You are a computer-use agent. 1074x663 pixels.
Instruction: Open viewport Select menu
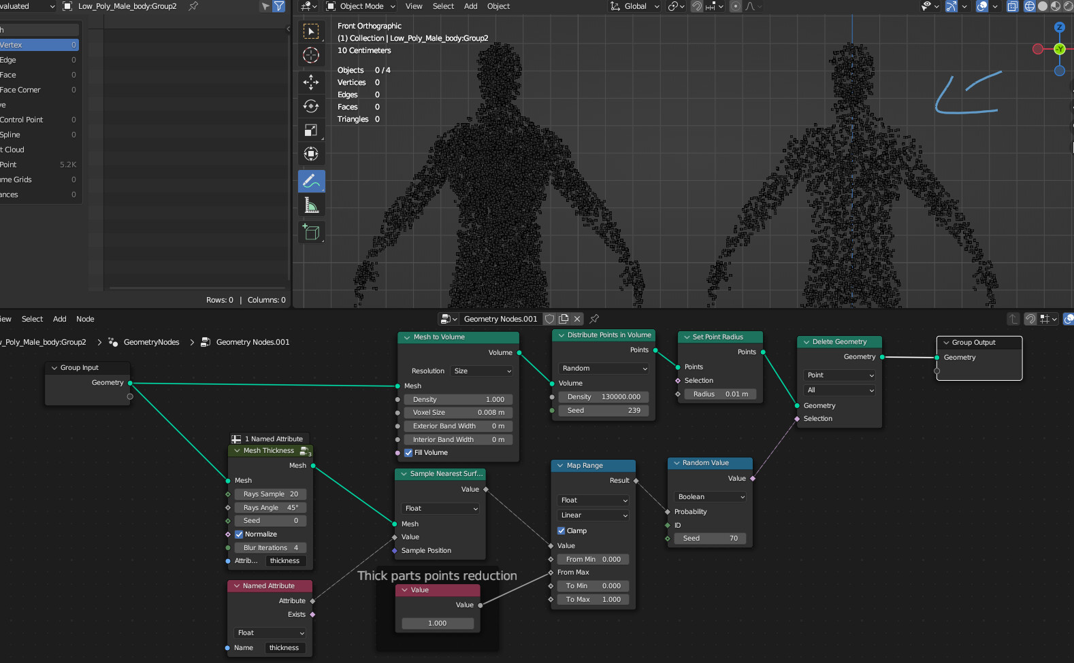click(x=443, y=6)
